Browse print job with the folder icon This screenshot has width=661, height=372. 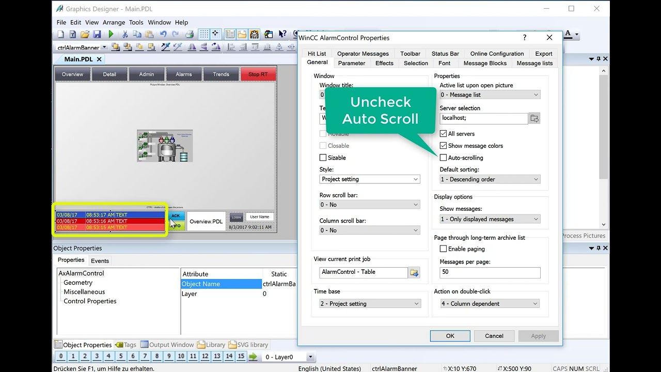point(414,272)
